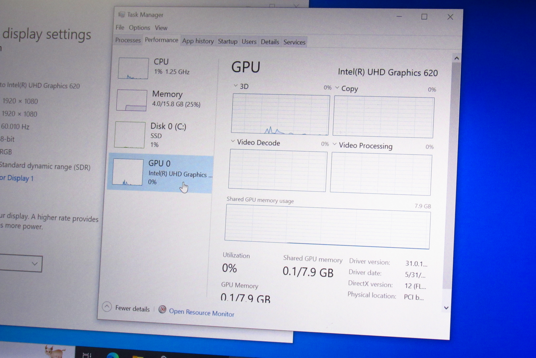Click the down arrow of the vertical scrollbar

pos(446,308)
